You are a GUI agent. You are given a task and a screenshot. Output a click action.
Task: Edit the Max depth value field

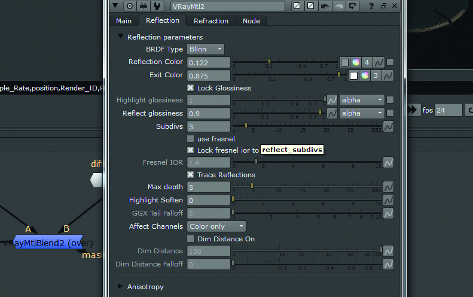click(x=209, y=187)
